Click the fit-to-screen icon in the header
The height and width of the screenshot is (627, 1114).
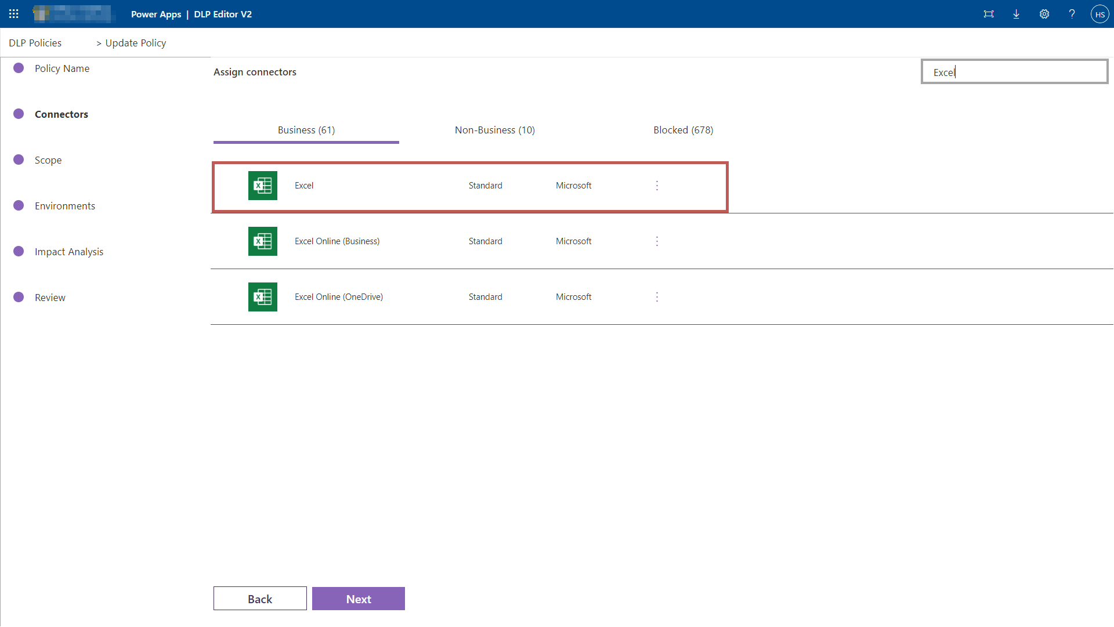click(989, 14)
